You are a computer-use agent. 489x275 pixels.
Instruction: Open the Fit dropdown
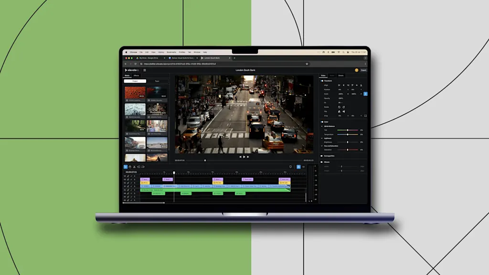tap(340, 103)
